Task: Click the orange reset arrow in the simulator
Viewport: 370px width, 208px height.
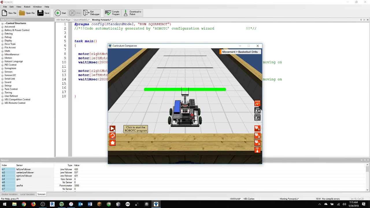Action: point(112,135)
